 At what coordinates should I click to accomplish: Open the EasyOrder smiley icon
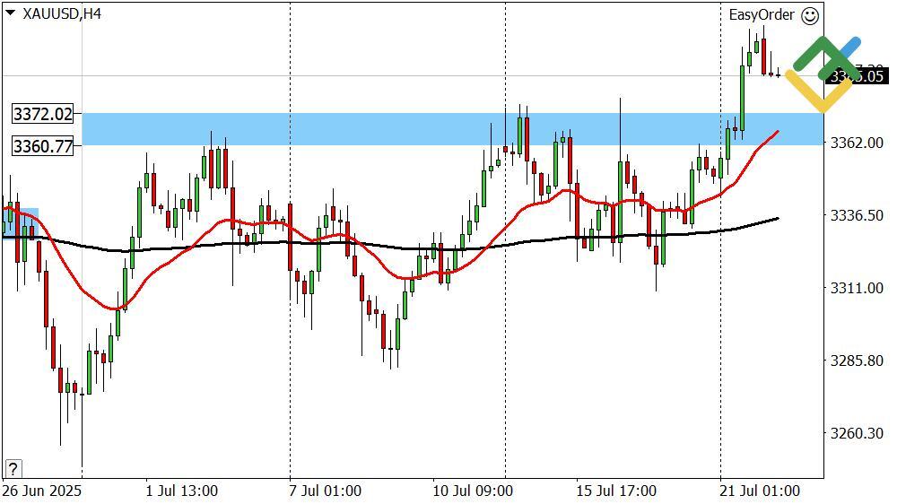click(809, 15)
